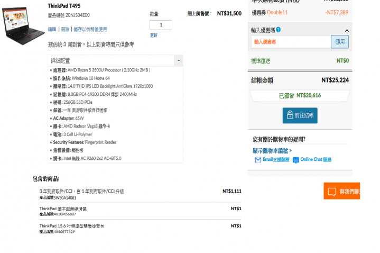Open the orange chat with us widget
Image resolution: width=380 pixels, height=253 pixels.
tap(342, 191)
